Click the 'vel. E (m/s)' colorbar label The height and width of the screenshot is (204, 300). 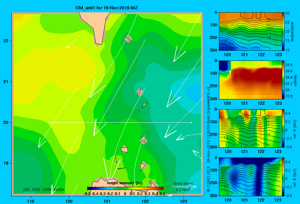point(295,178)
